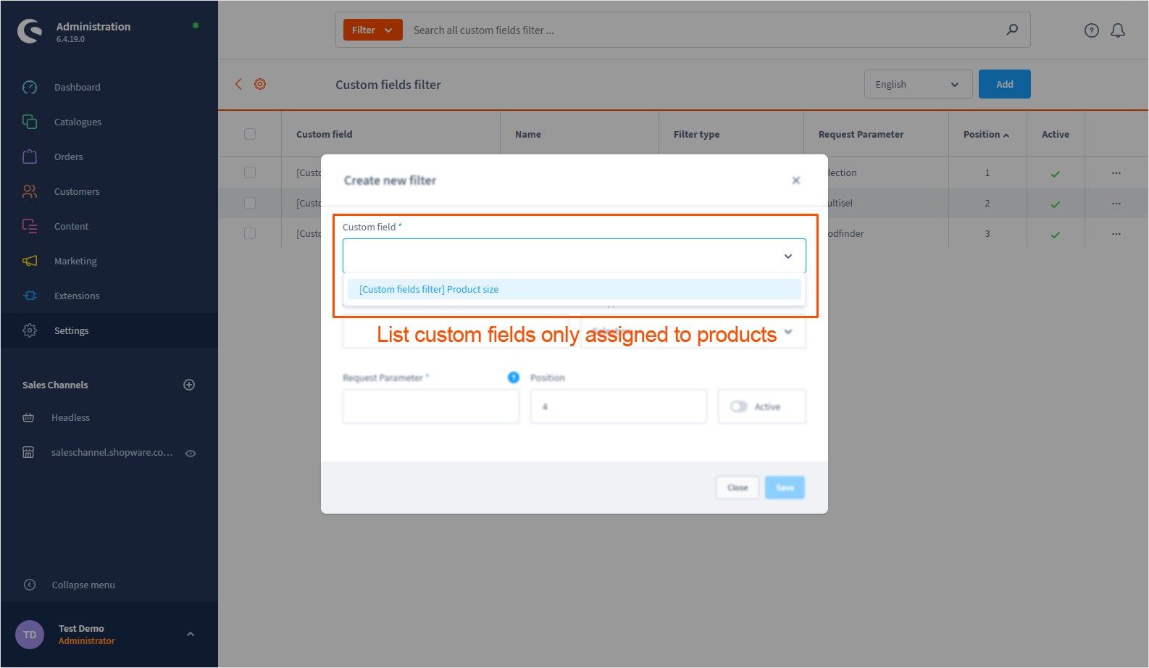This screenshot has height=668, width=1149.
Task: Open the filter type dropdown chevron
Action: [788, 332]
